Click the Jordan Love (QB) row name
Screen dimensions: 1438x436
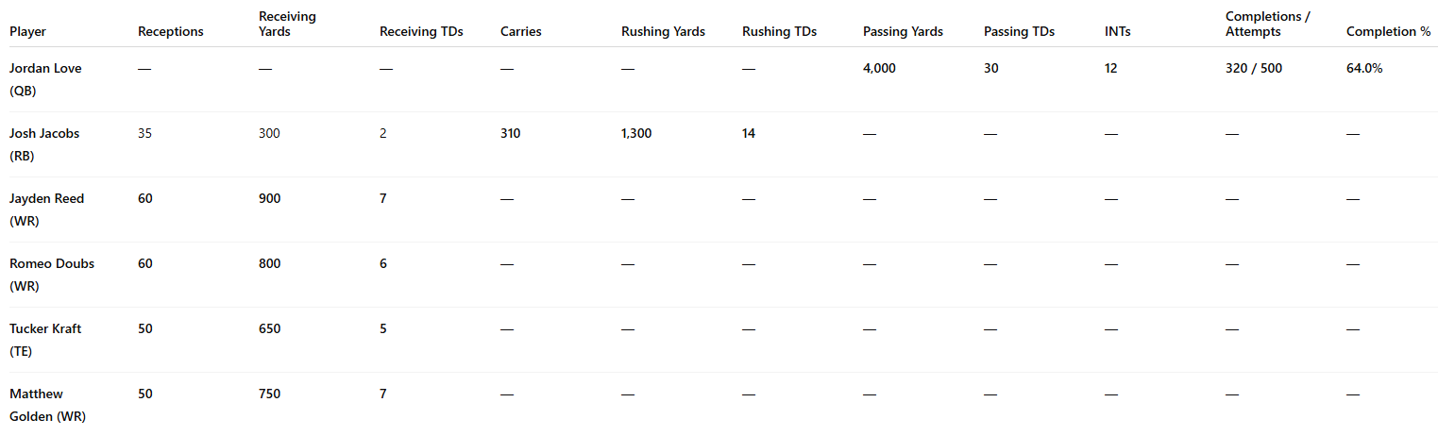pos(45,80)
